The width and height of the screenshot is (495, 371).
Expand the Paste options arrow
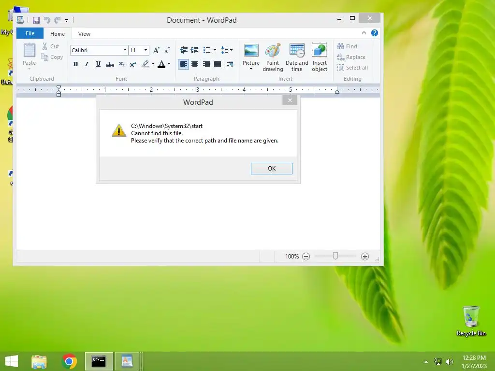[x=29, y=69]
